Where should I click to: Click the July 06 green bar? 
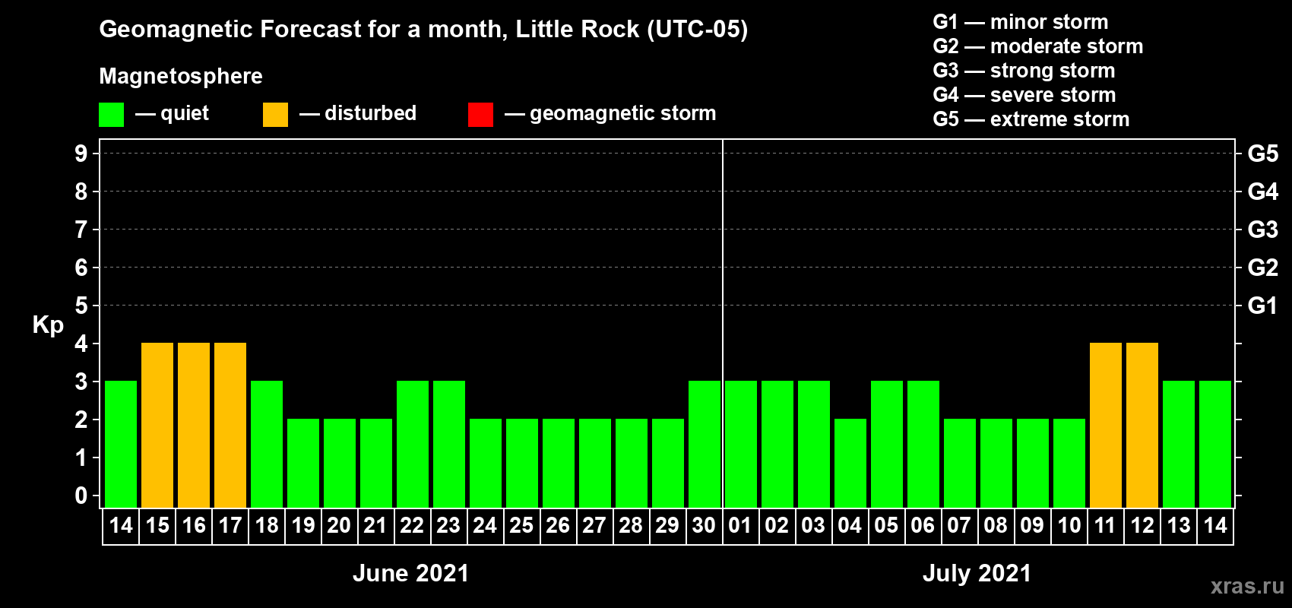pos(923,444)
